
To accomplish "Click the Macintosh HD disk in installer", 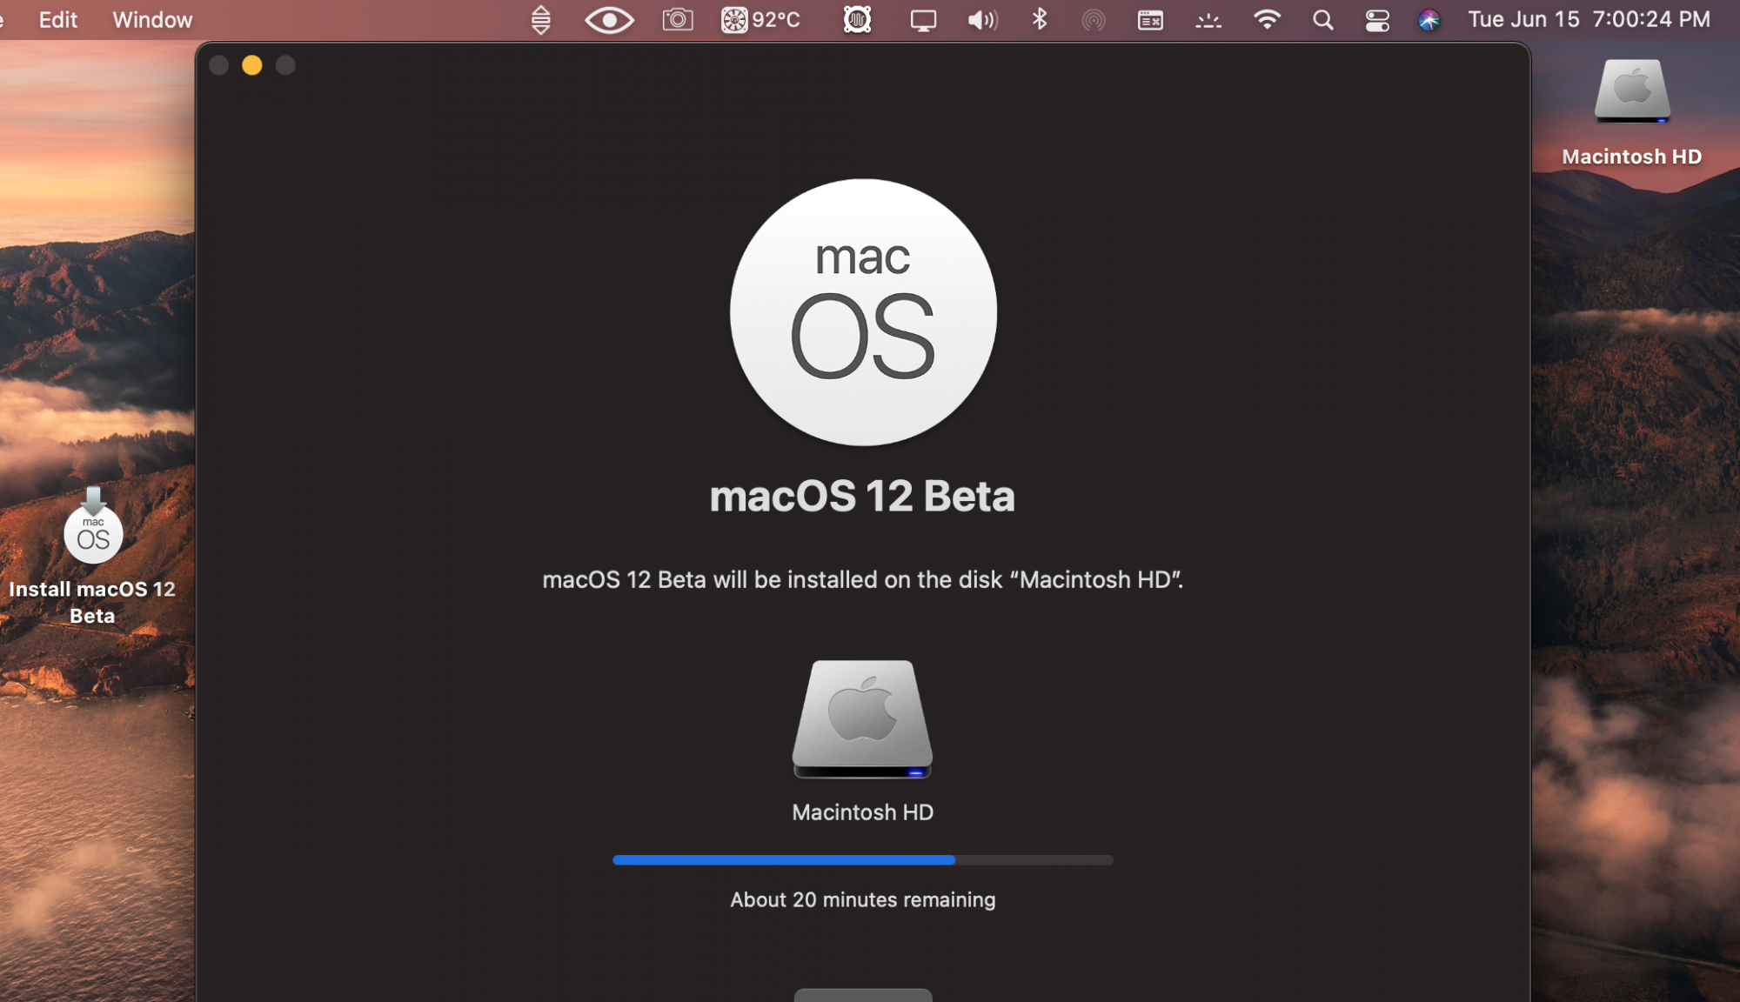I will pos(862,719).
